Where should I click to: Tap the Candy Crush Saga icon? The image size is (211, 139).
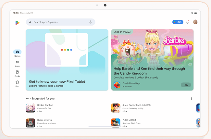117,85
